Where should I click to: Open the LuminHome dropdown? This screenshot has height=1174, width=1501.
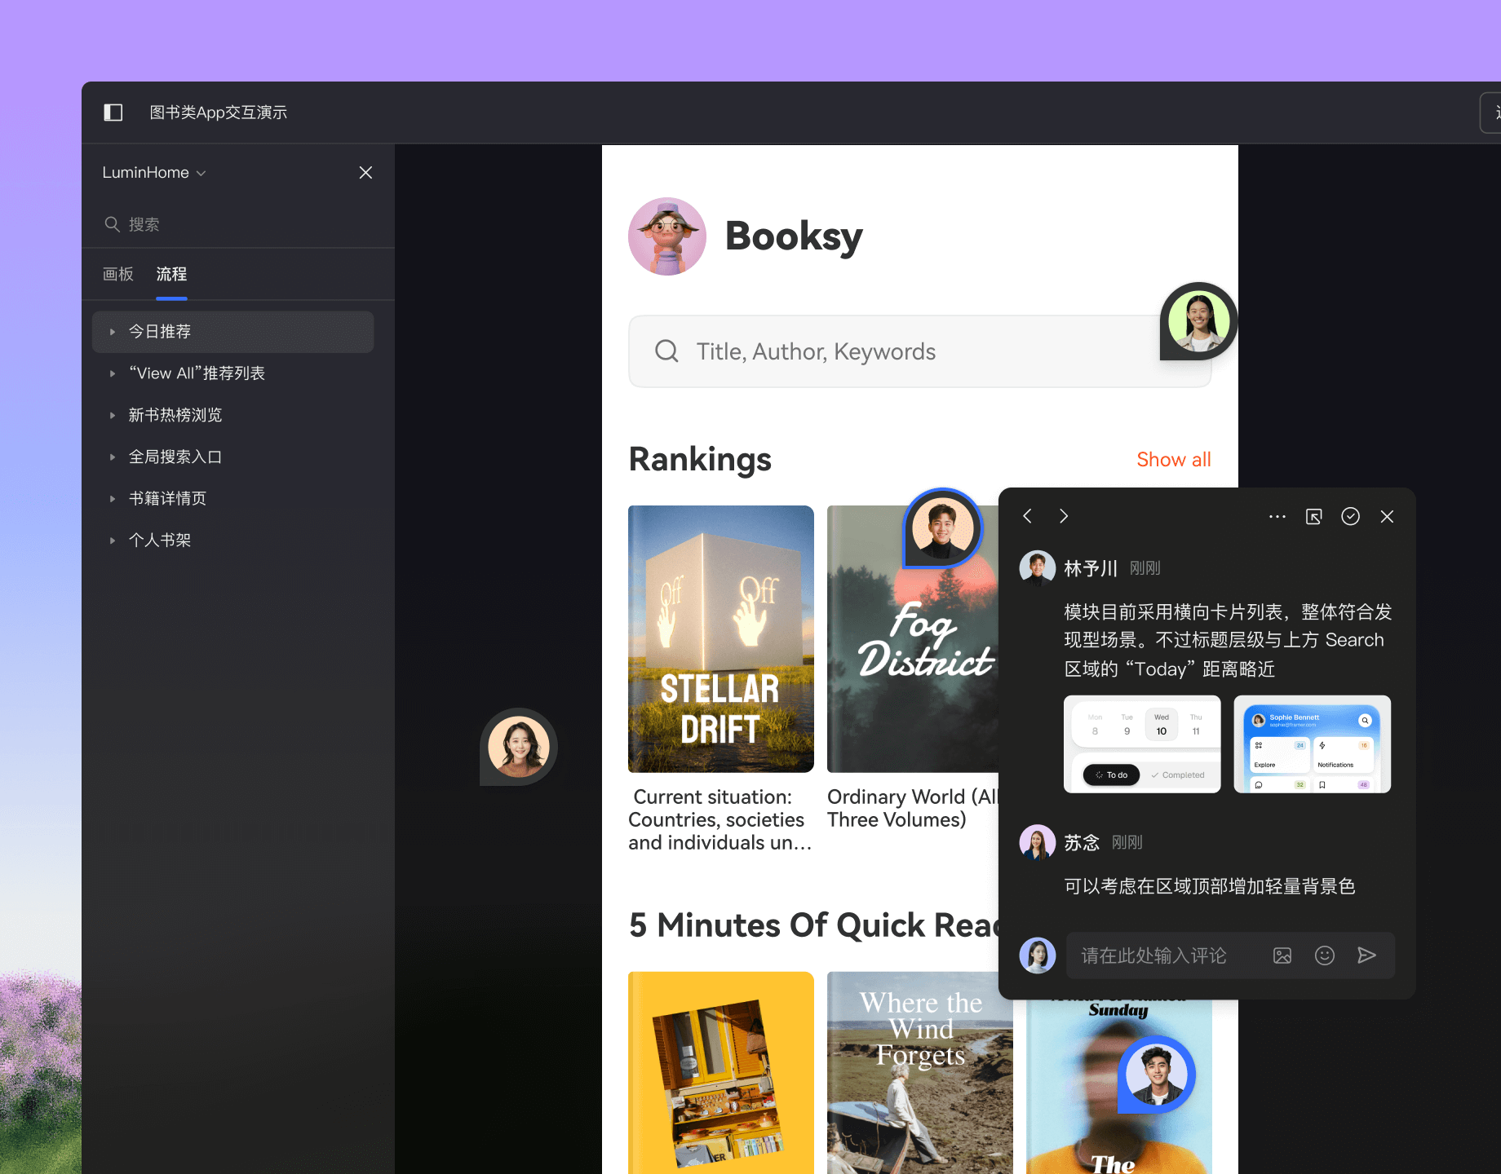click(x=153, y=173)
